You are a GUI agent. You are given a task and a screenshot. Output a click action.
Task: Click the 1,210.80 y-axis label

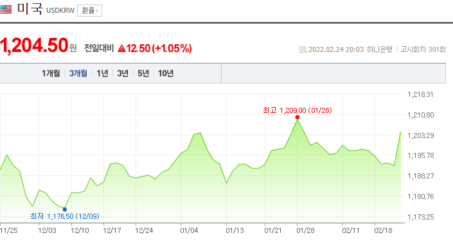421,115
